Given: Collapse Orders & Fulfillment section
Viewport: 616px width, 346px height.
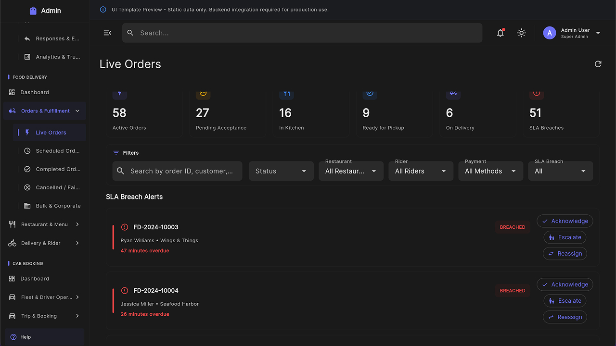Looking at the screenshot, I should point(44,111).
